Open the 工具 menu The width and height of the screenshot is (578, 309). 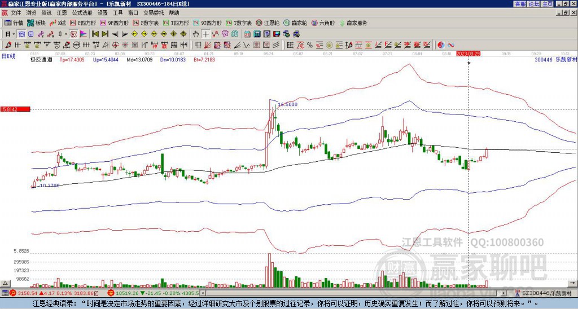tap(117, 13)
